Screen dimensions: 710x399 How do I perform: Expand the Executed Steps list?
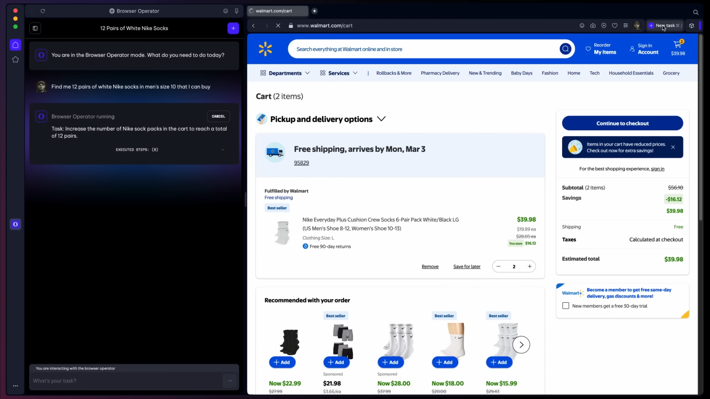[x=223, y=150]
